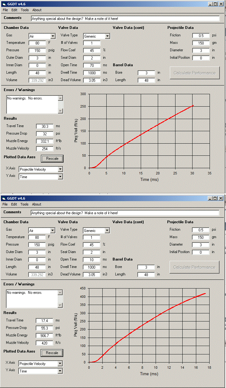The height and width of the screenshot is (388, 226).
Task: Expand Valve Type dropdown in the top window
Action: pos(107,36)
